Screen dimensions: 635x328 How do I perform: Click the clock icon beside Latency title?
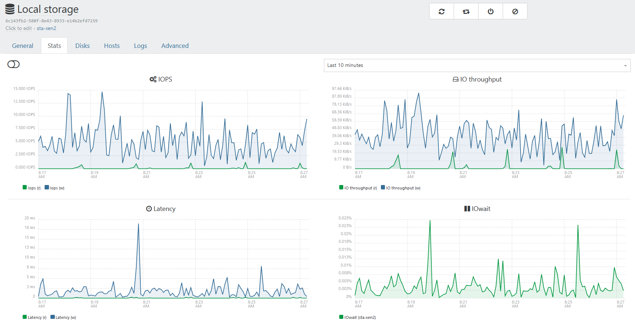coord(149,209)
